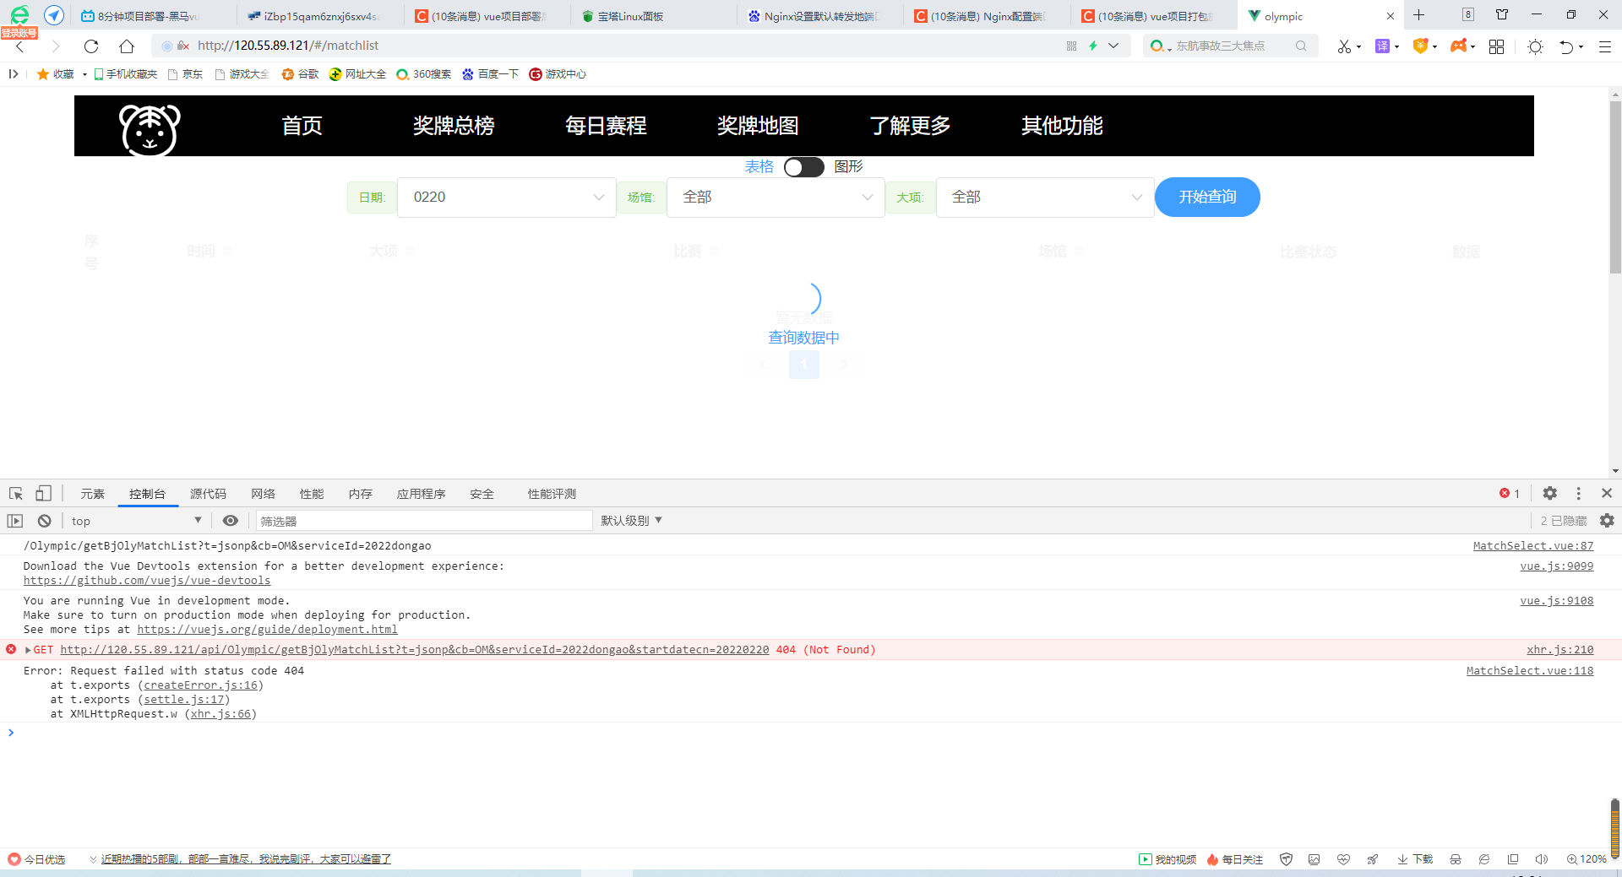Switch to the 网络 DevTools tab
This screenshot has width=1622, height=877.
263,494
